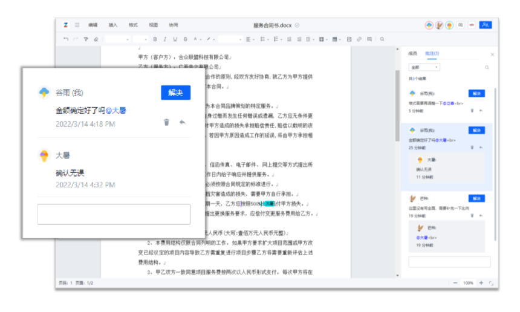This screenshot has height=312, width=520.
Task: Click the comments panel search icon
Action: (487, 67)
